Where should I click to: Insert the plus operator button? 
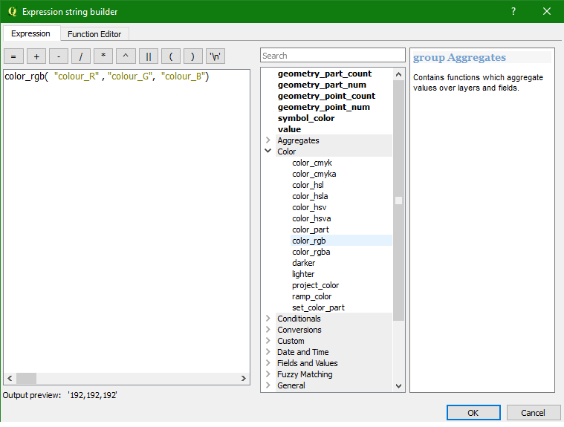(x=36, y=56)
